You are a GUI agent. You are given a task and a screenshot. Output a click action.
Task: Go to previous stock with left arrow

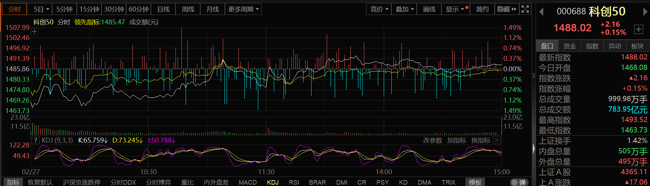(x=541, y=12)
